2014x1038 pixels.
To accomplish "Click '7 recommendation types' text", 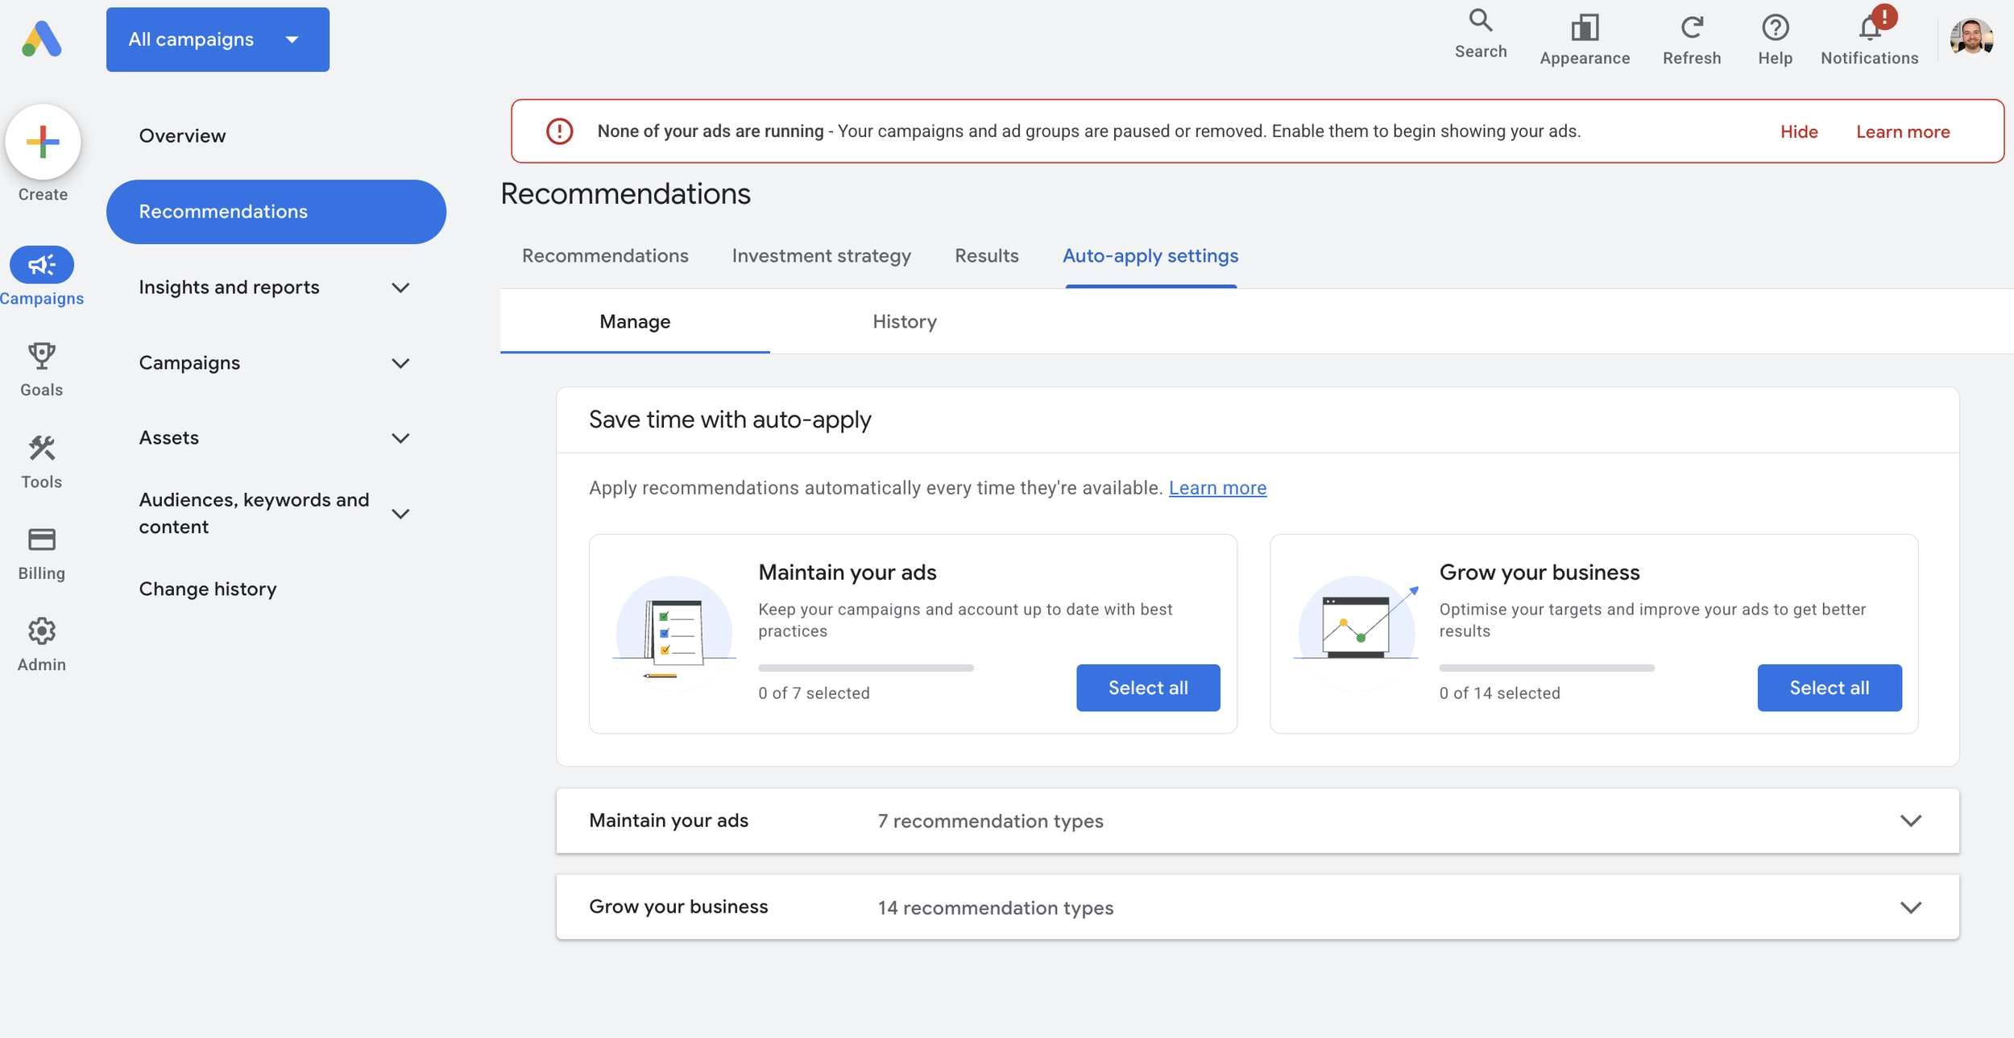I will [990, 821].
